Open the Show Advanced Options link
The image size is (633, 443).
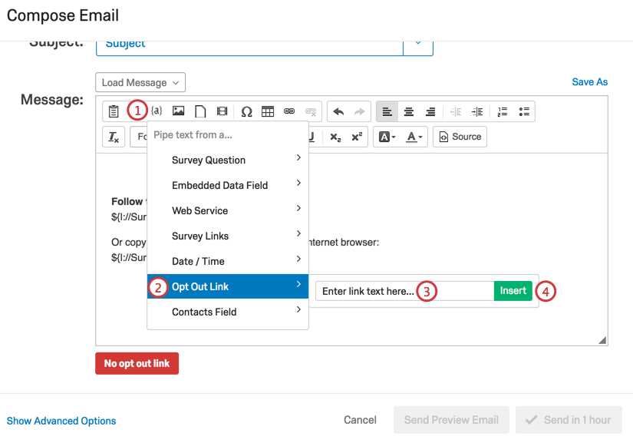61,421
